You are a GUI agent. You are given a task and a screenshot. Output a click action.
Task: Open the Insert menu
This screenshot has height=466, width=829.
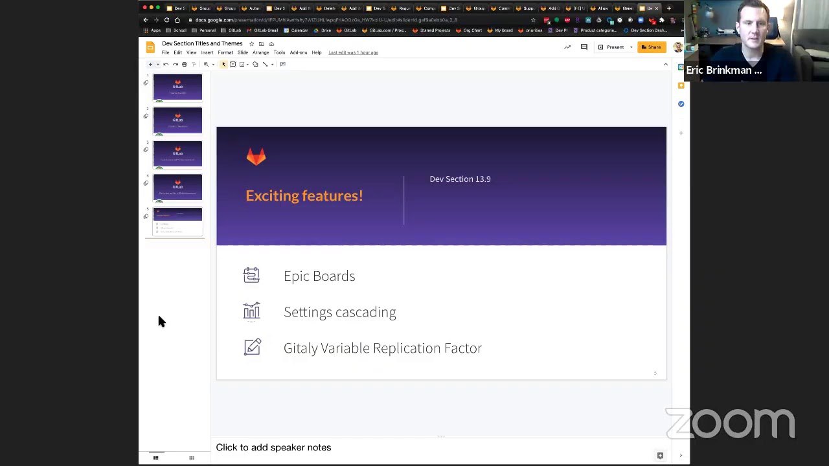coord(207,52)
